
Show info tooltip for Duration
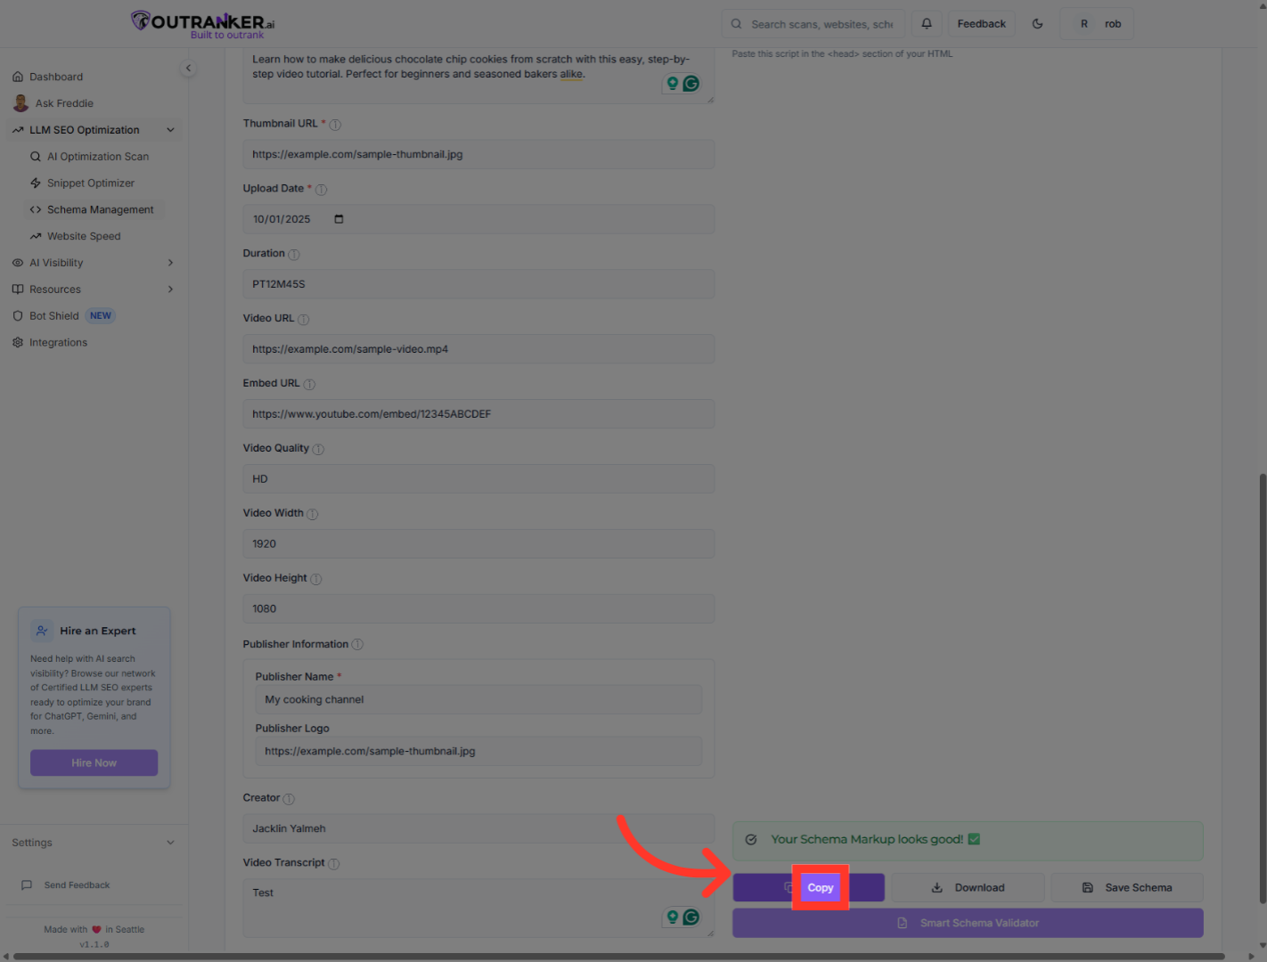[294, 255]
